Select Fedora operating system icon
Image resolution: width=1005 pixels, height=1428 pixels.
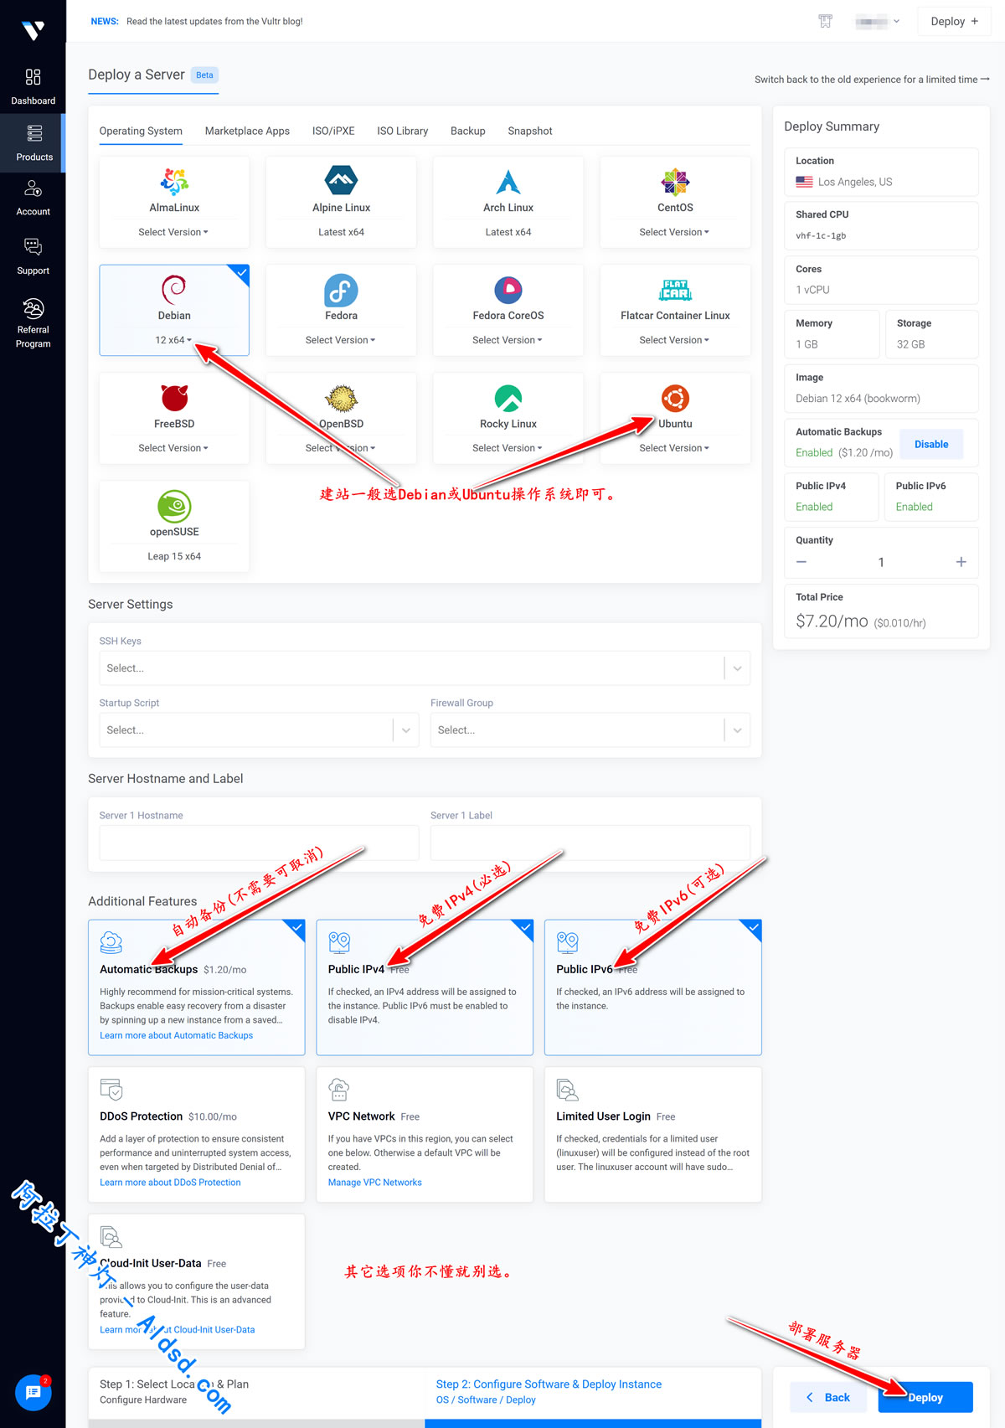pyautogui.click(x=341, y=290)
